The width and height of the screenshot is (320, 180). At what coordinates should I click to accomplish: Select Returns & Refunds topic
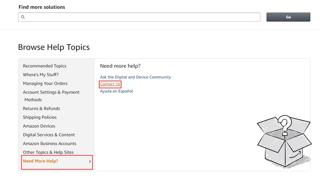coord(41,109)
